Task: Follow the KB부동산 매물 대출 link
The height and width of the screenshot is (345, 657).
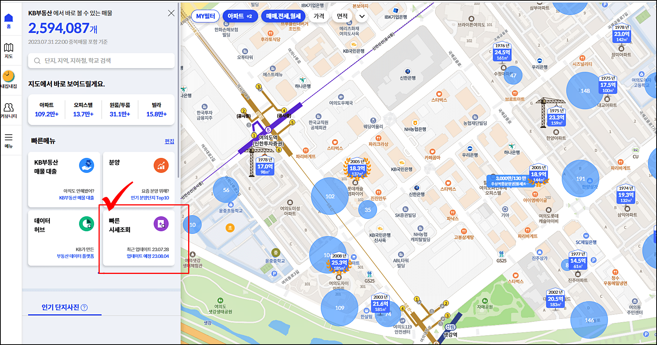Action: pyautogui.click(x=76, y=198)
